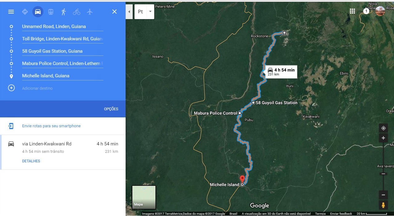Image resolution: width=394 pixels, height=216 pixels.
Task: Zoom in with the plus button
Action: pyautogui.click(x=383, y=138)
